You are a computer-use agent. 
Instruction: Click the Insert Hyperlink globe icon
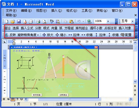pos(89,21)
